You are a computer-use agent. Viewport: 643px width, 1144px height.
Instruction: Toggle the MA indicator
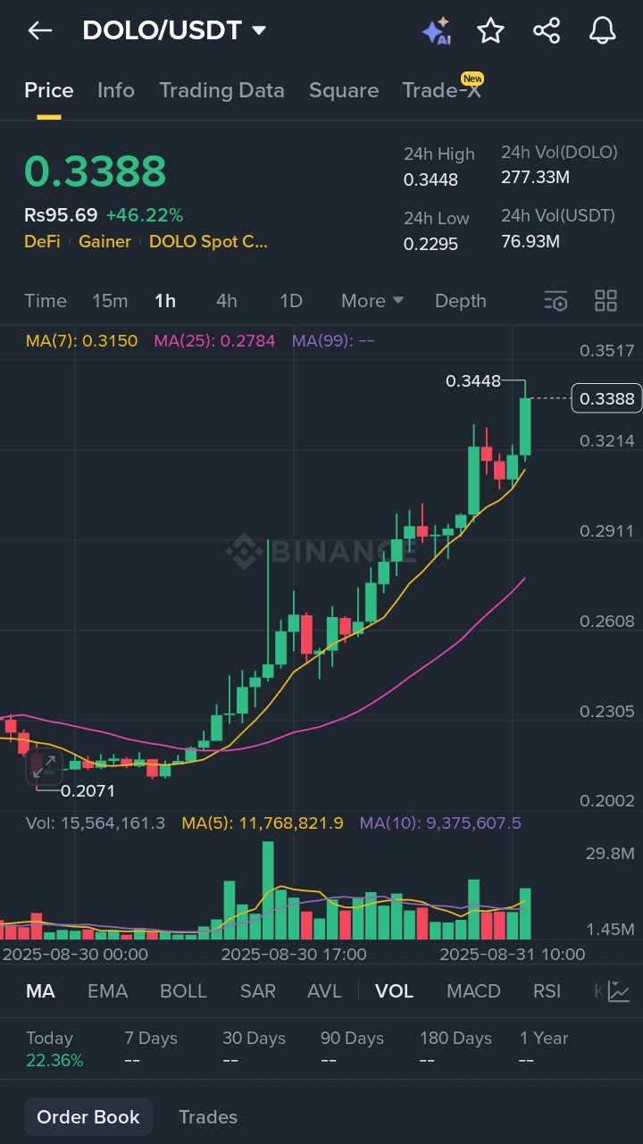(x=40, y=991)
